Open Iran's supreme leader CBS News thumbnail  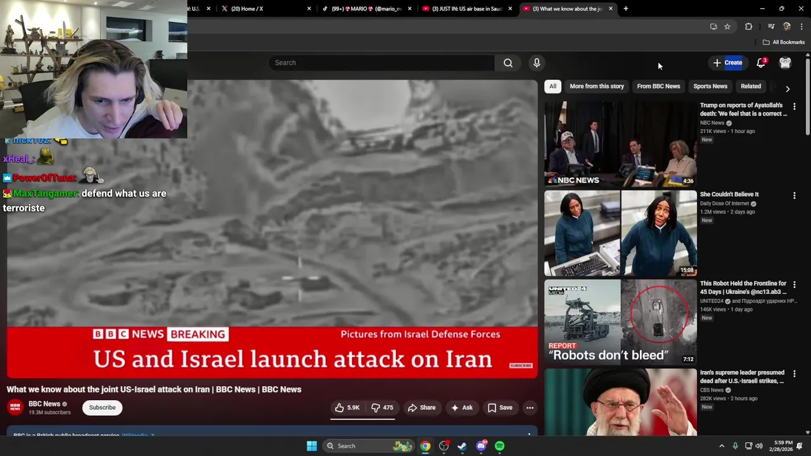coord(620,402)
